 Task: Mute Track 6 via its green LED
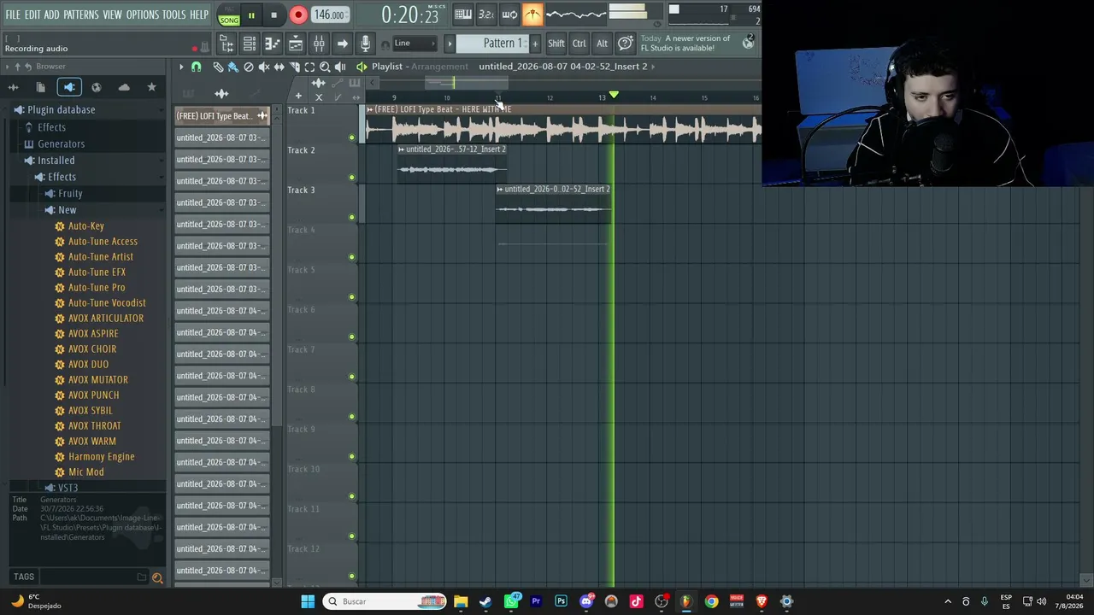pos(351,337)
